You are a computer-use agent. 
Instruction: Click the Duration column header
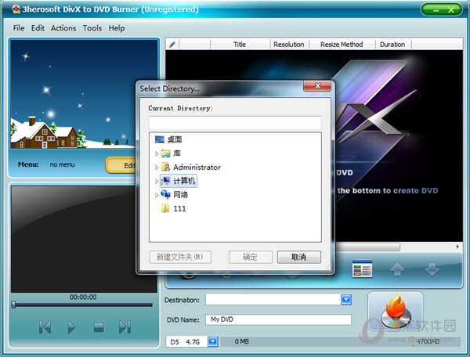(x=392, y=45)
